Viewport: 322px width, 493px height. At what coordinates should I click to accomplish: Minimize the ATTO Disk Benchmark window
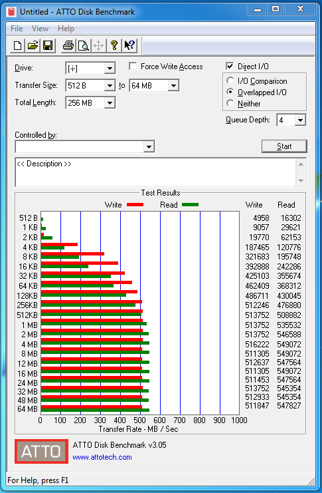pos(258,9)
